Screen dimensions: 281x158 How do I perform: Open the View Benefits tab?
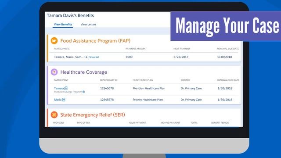[x=63, y=25]
